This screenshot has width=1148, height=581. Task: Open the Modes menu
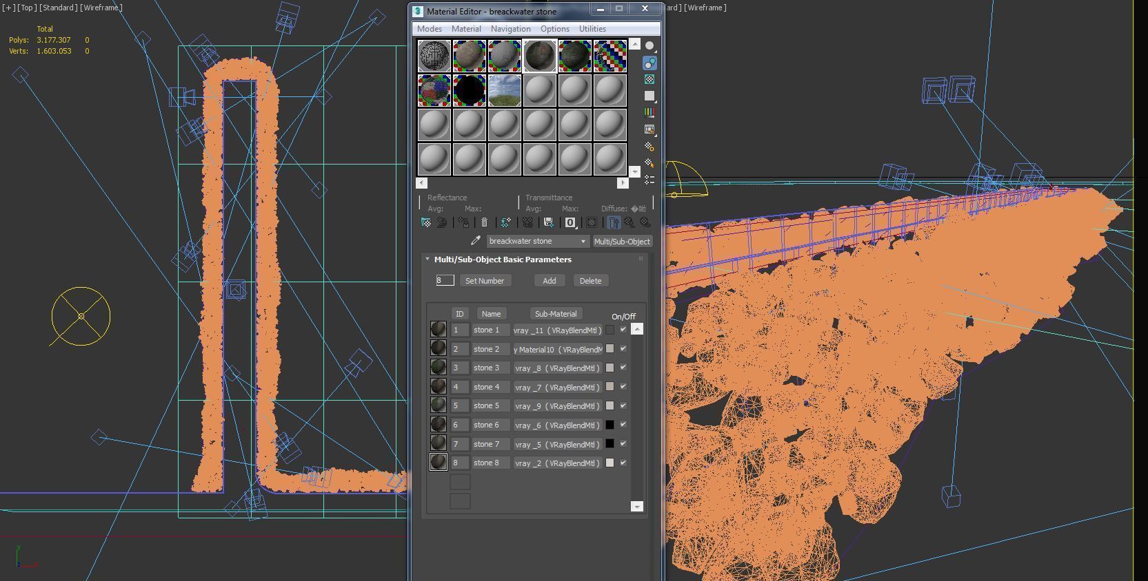pos(429,29)
